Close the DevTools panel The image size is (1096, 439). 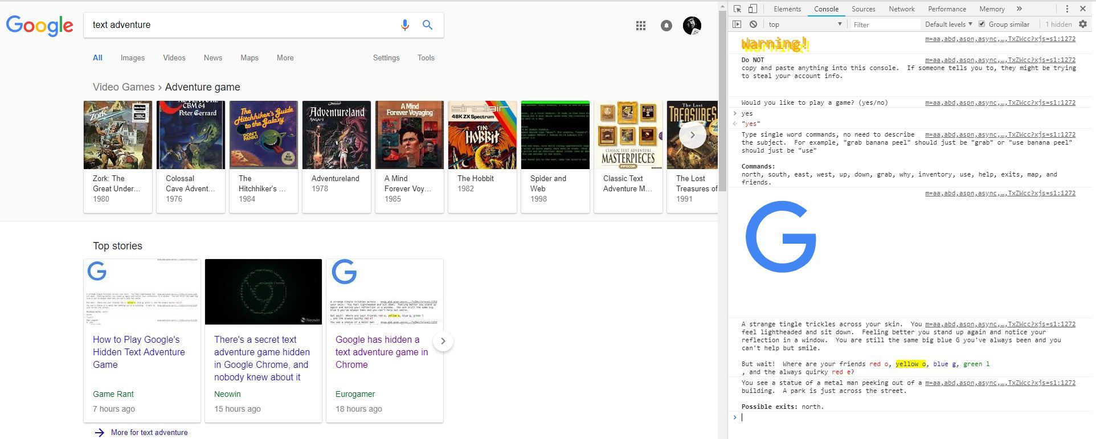pos(1083,9)
